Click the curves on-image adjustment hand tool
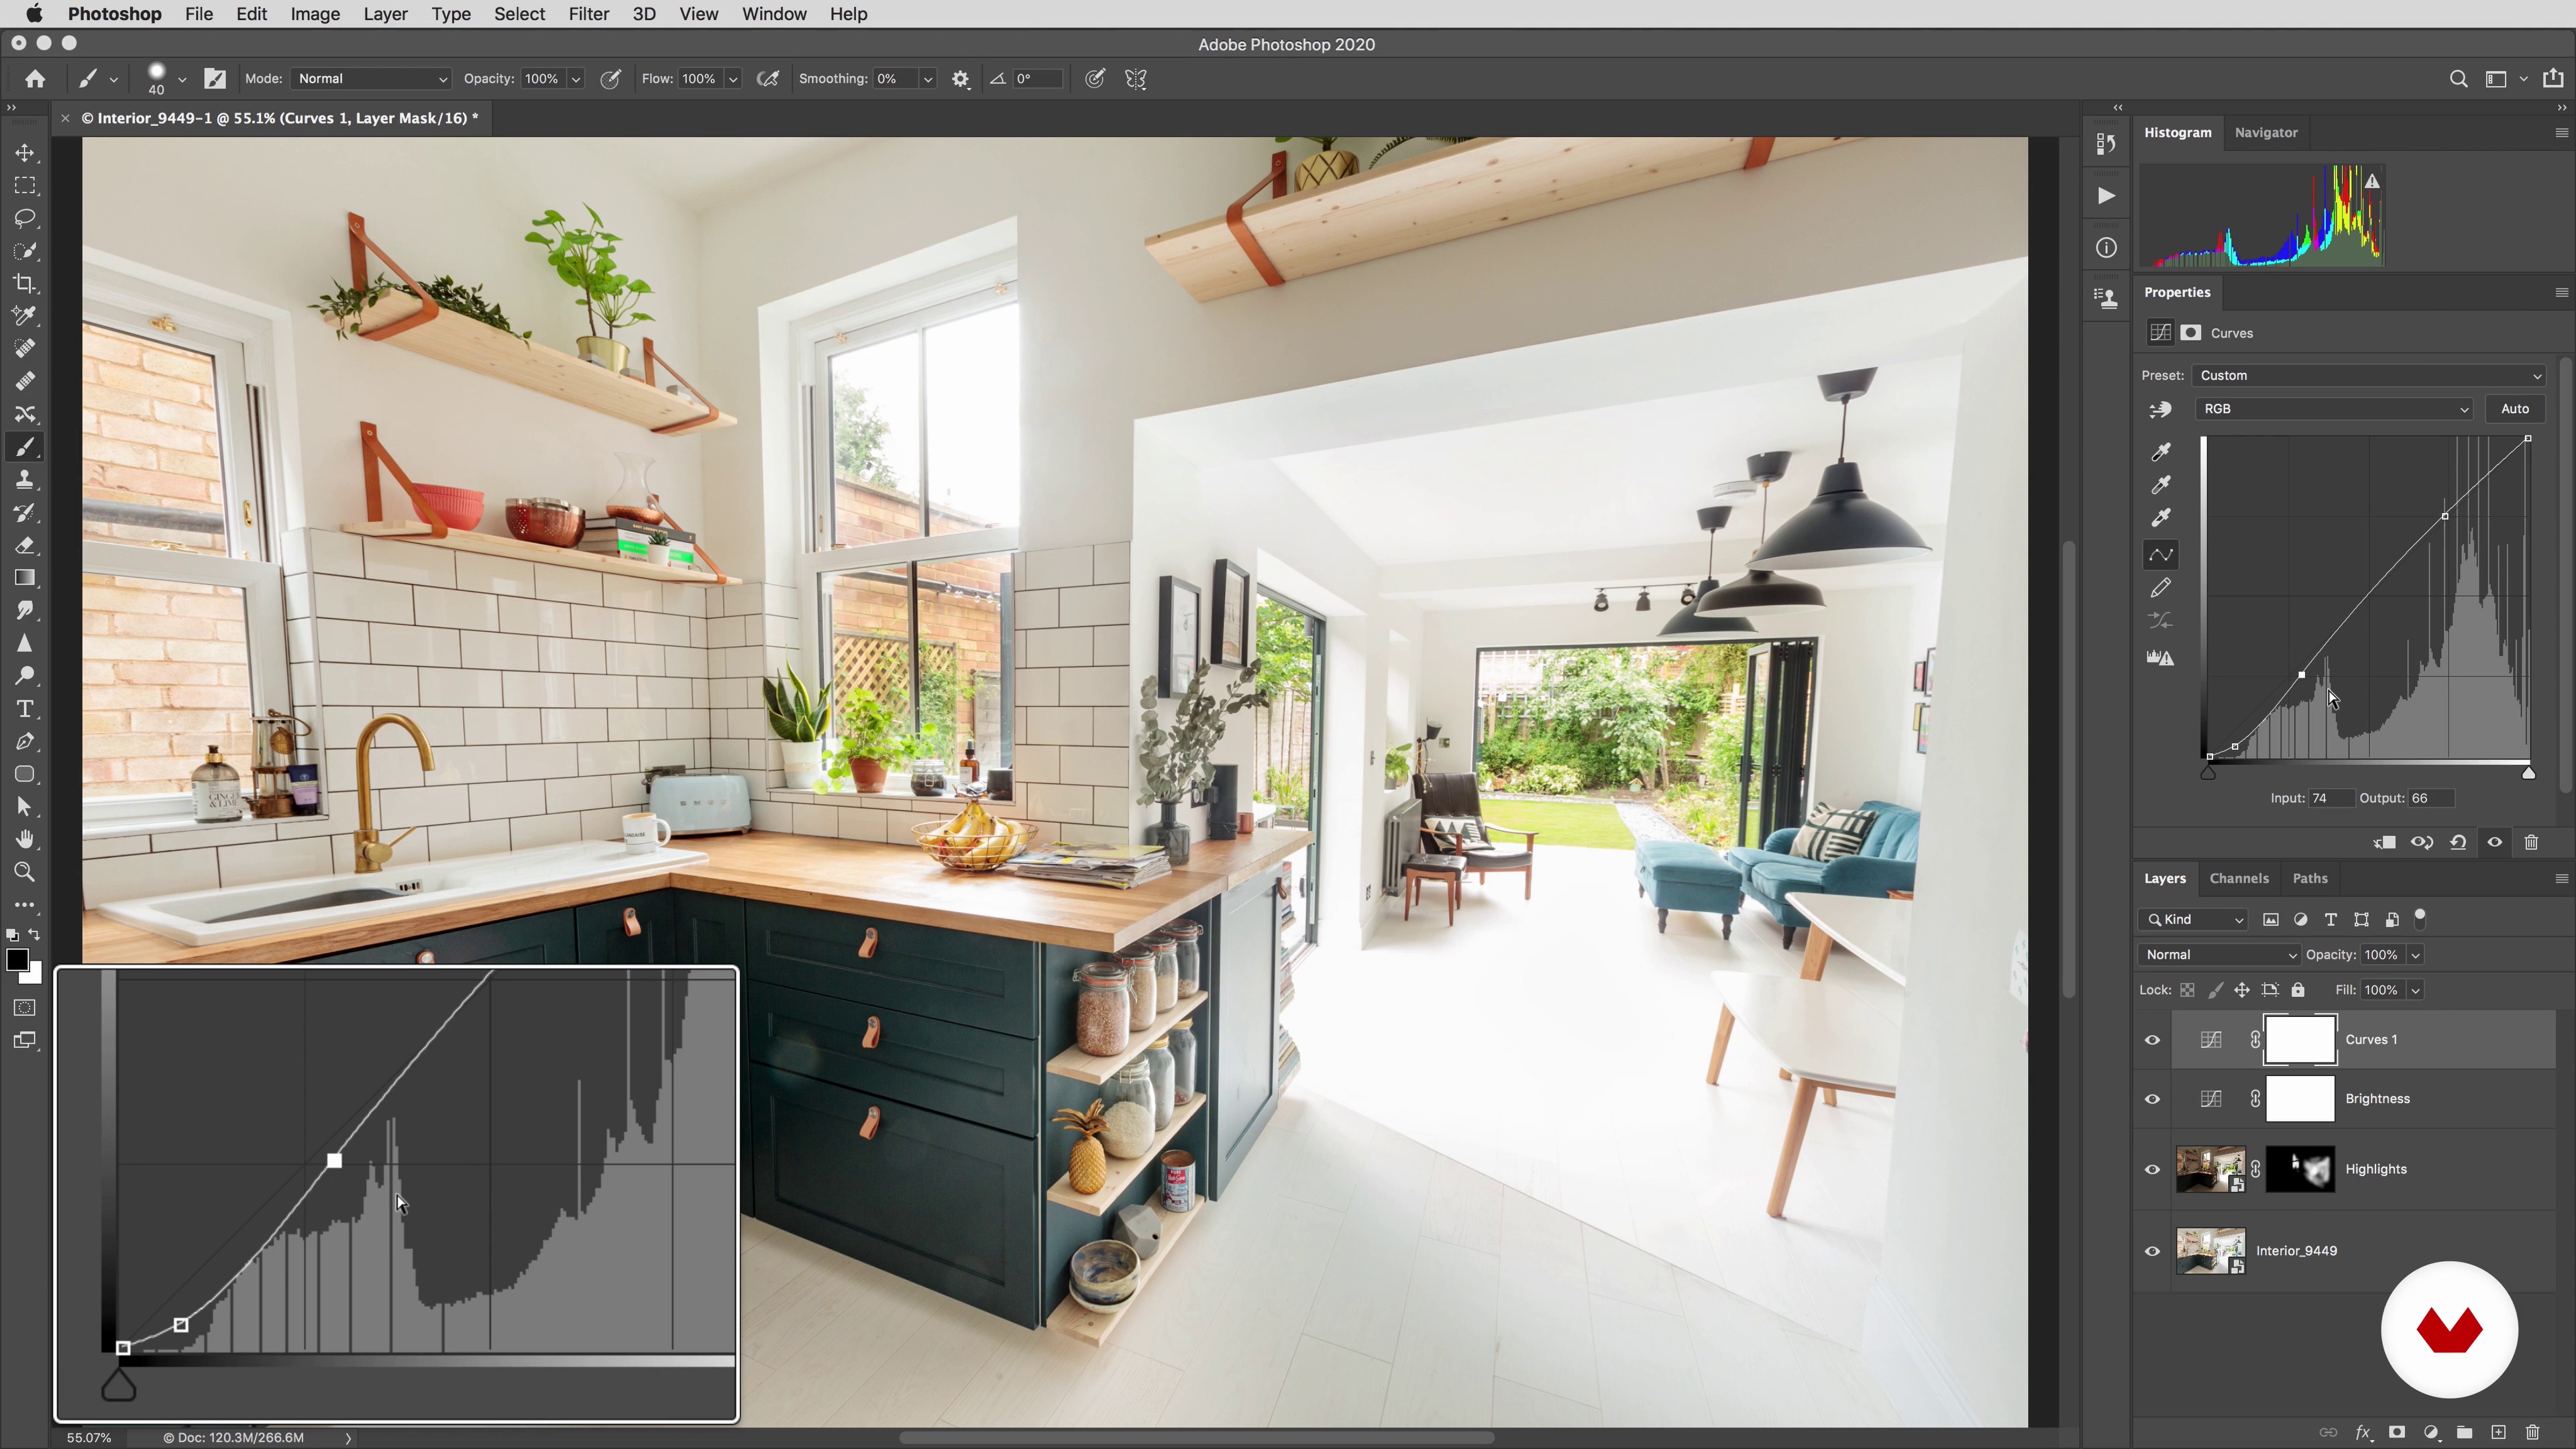The height and width of the screenshot is (1449, 2576). click(2161, 409)
